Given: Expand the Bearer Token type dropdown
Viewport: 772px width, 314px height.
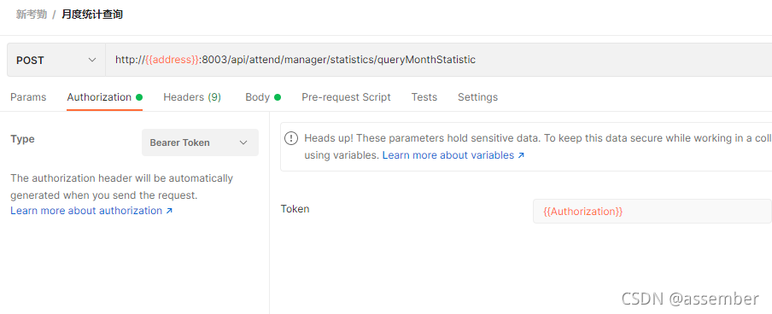Looking at the screenshot, I should click(200, 142).
